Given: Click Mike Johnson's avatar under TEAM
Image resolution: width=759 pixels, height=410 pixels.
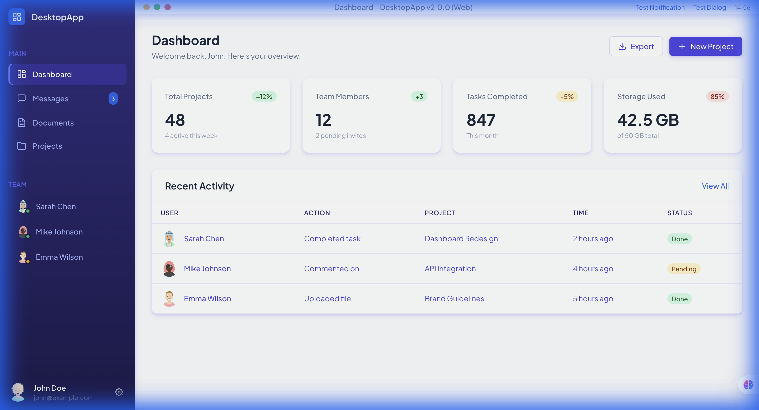Looking at the screenshot, I should pyautogui.click(x=23, y=232).
